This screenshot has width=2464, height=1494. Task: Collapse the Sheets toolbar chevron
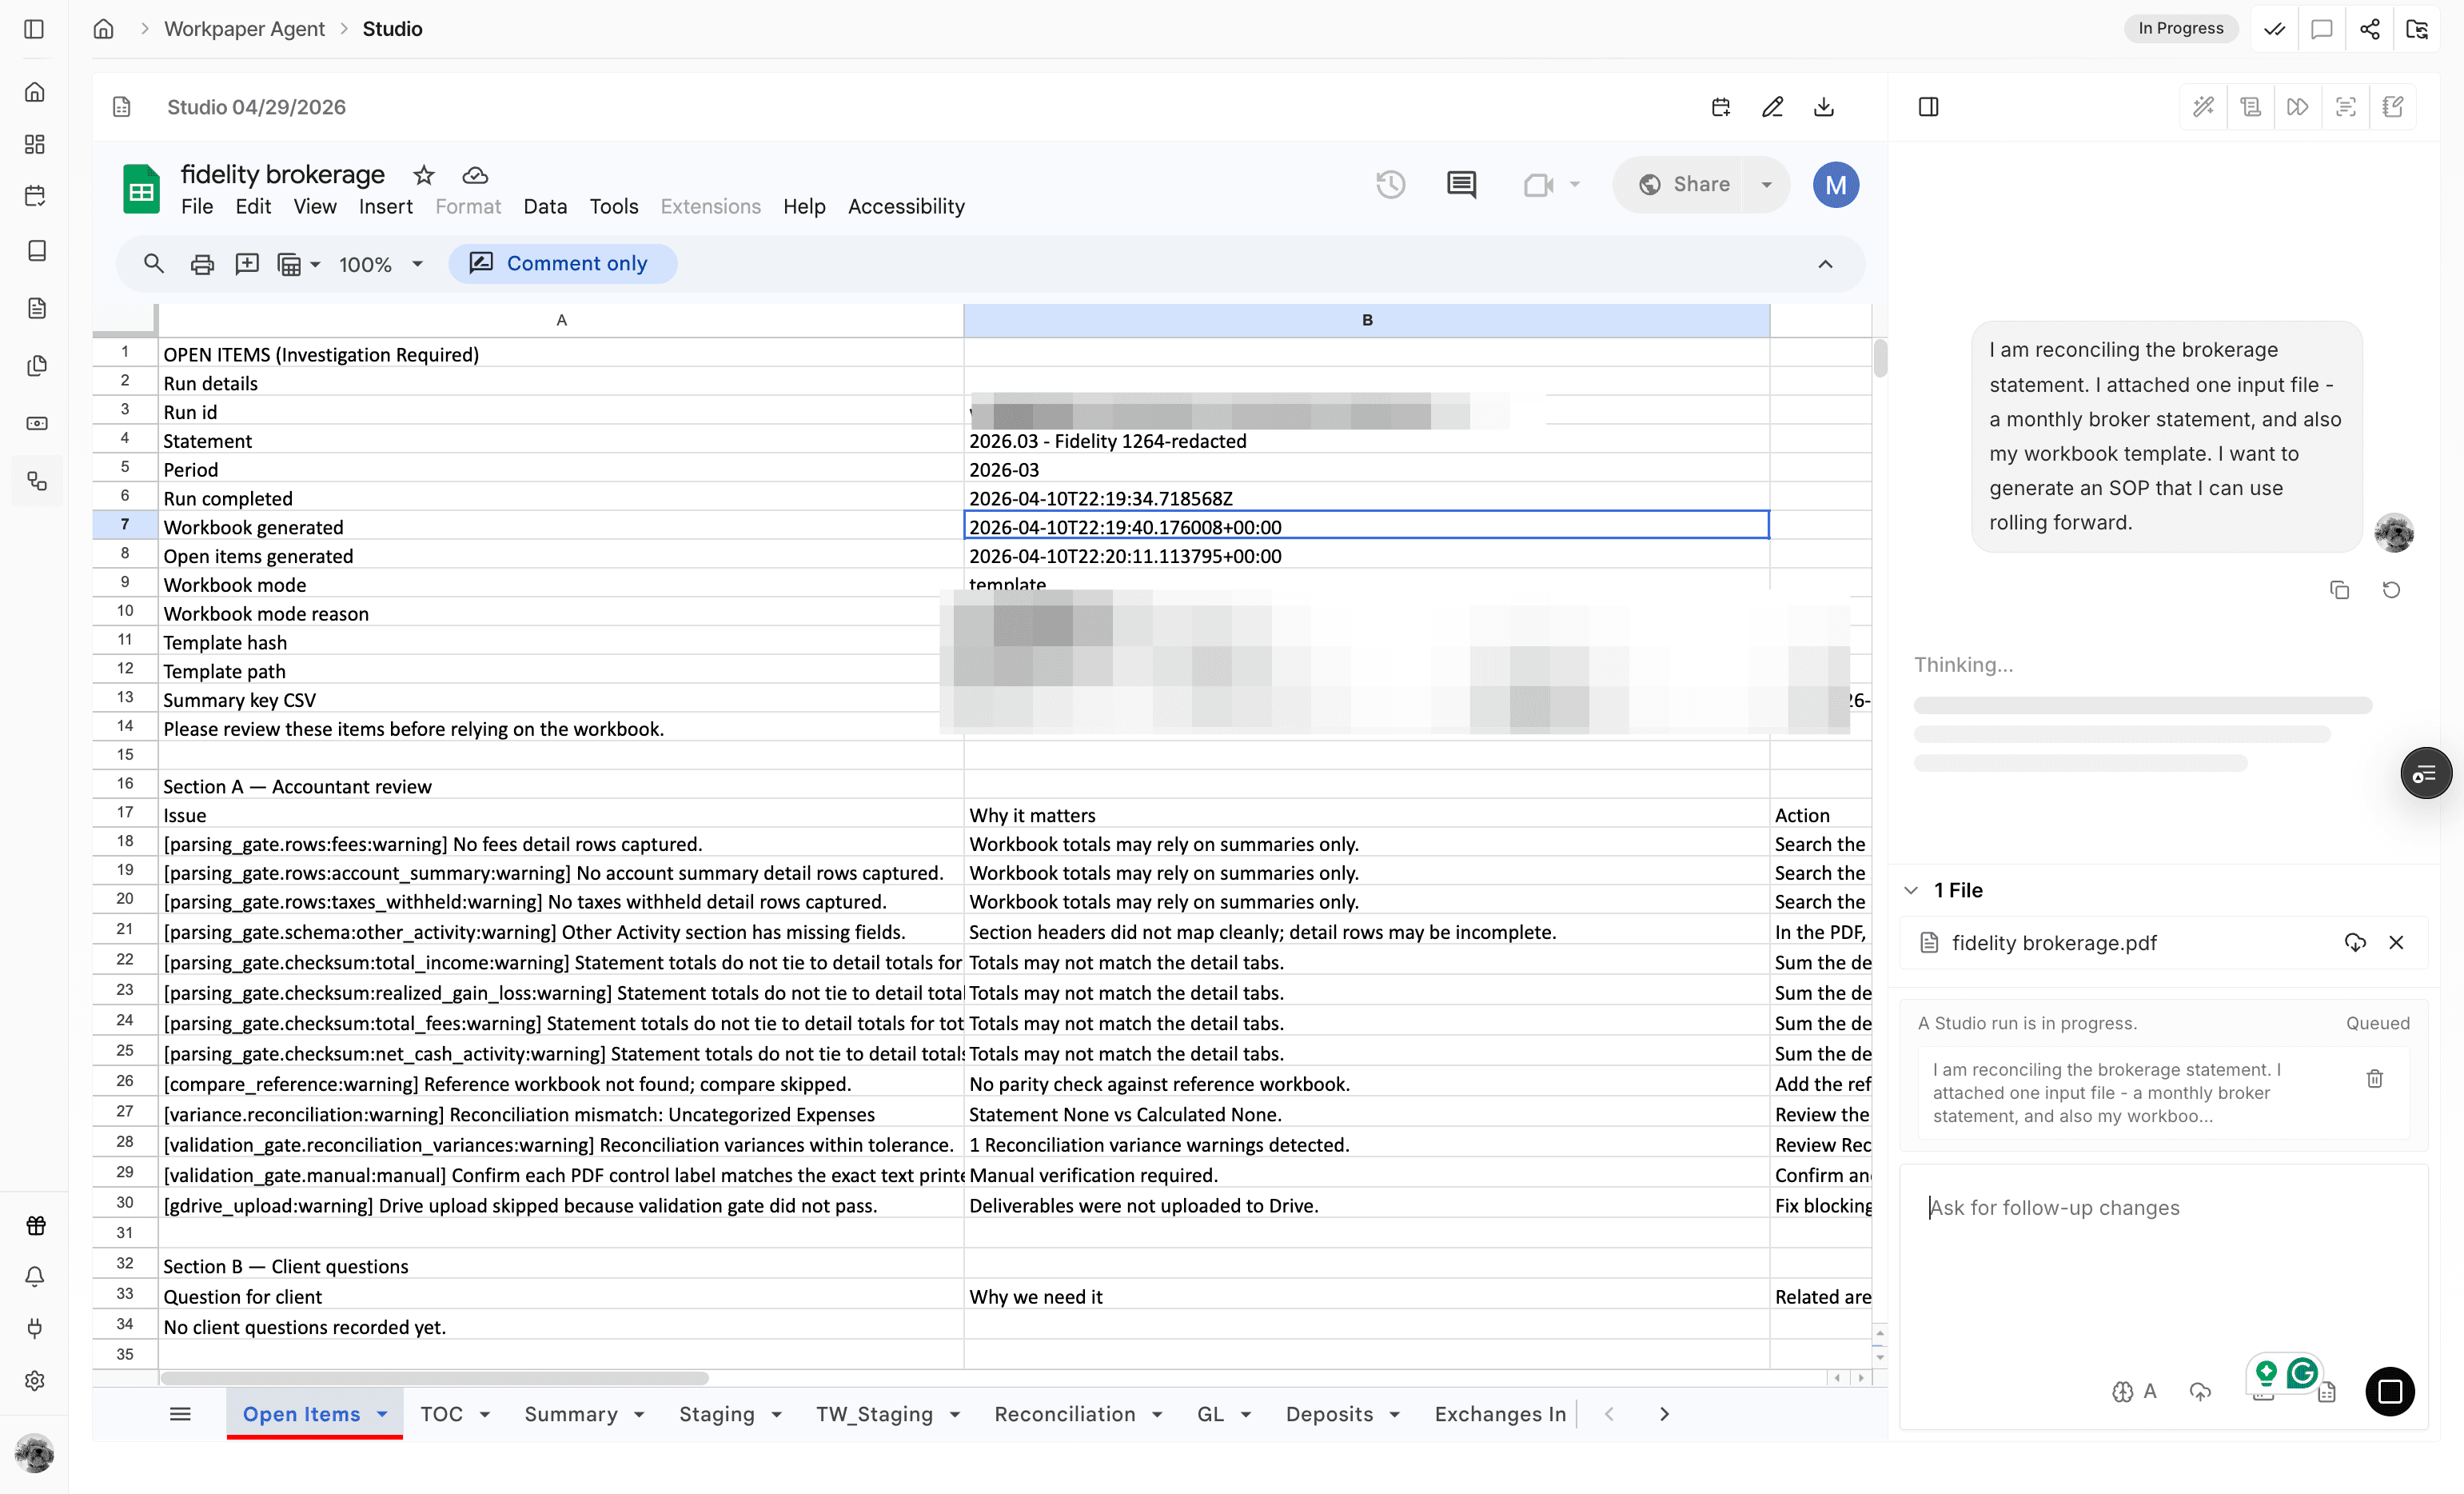1826,264
